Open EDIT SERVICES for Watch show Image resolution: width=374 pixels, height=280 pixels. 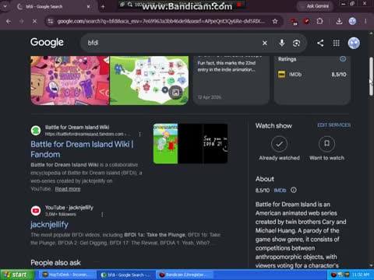coord(333,125)
